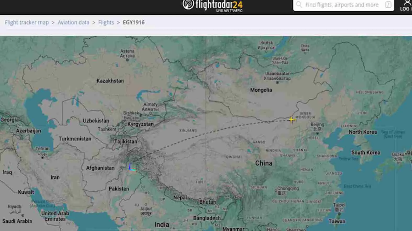Select the yellow airplane icon on map
The width and height of the screenshot is (412, 231).
pyautogui.click(x=292, y=120)
